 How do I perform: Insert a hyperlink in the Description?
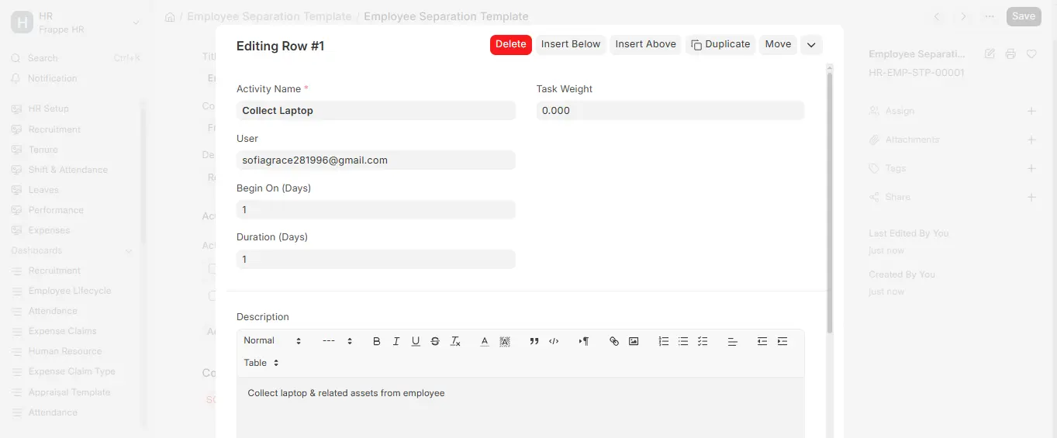pos(614,341)
